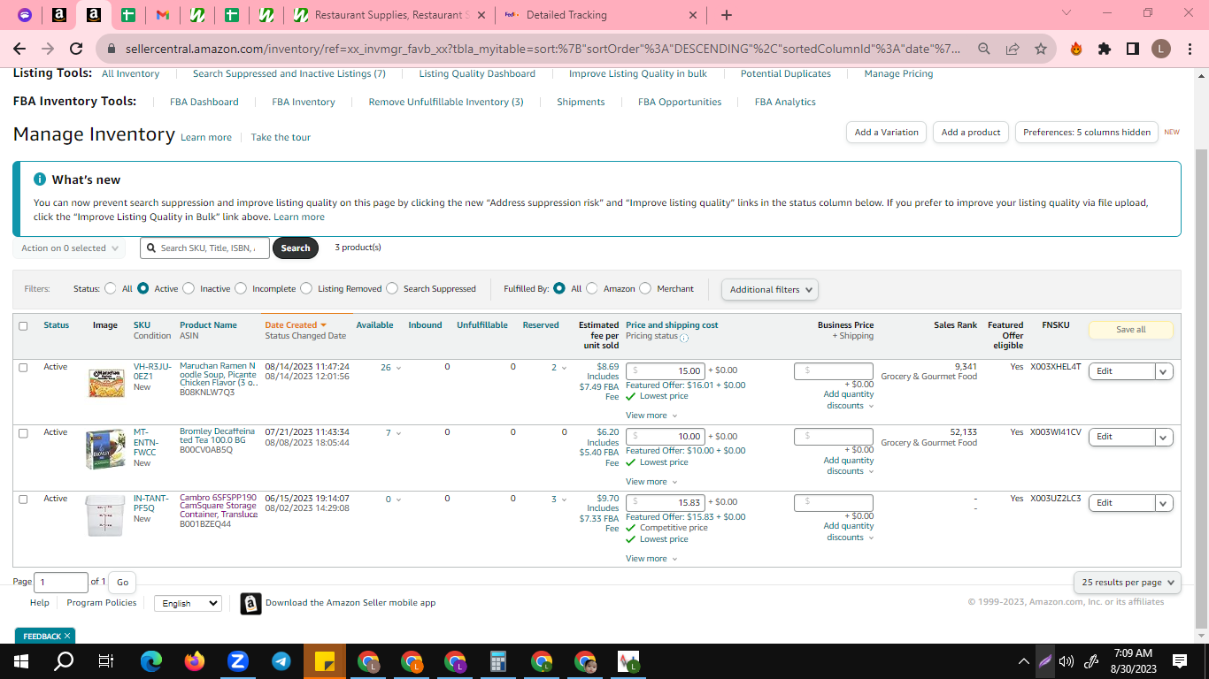Open Windows taskbar search
The width and height of the screenshot is (1209, 679).
[x=64, y=660]
